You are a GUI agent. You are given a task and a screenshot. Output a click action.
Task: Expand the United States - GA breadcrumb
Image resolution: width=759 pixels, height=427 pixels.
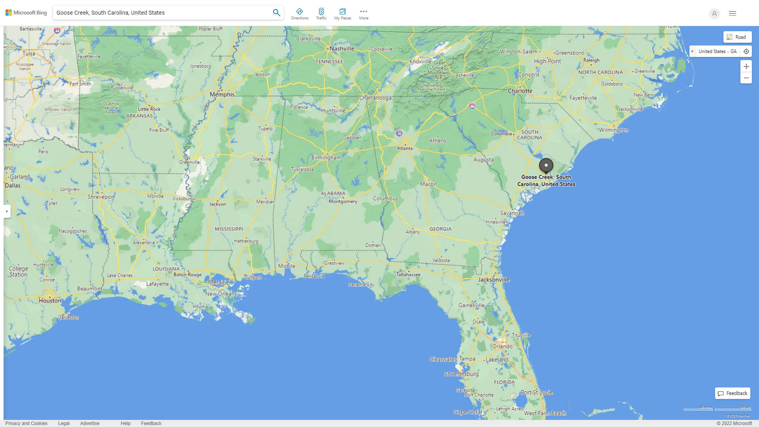pos(693,51)
